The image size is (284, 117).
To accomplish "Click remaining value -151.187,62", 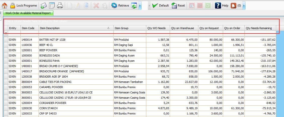I will coord(260,40).
